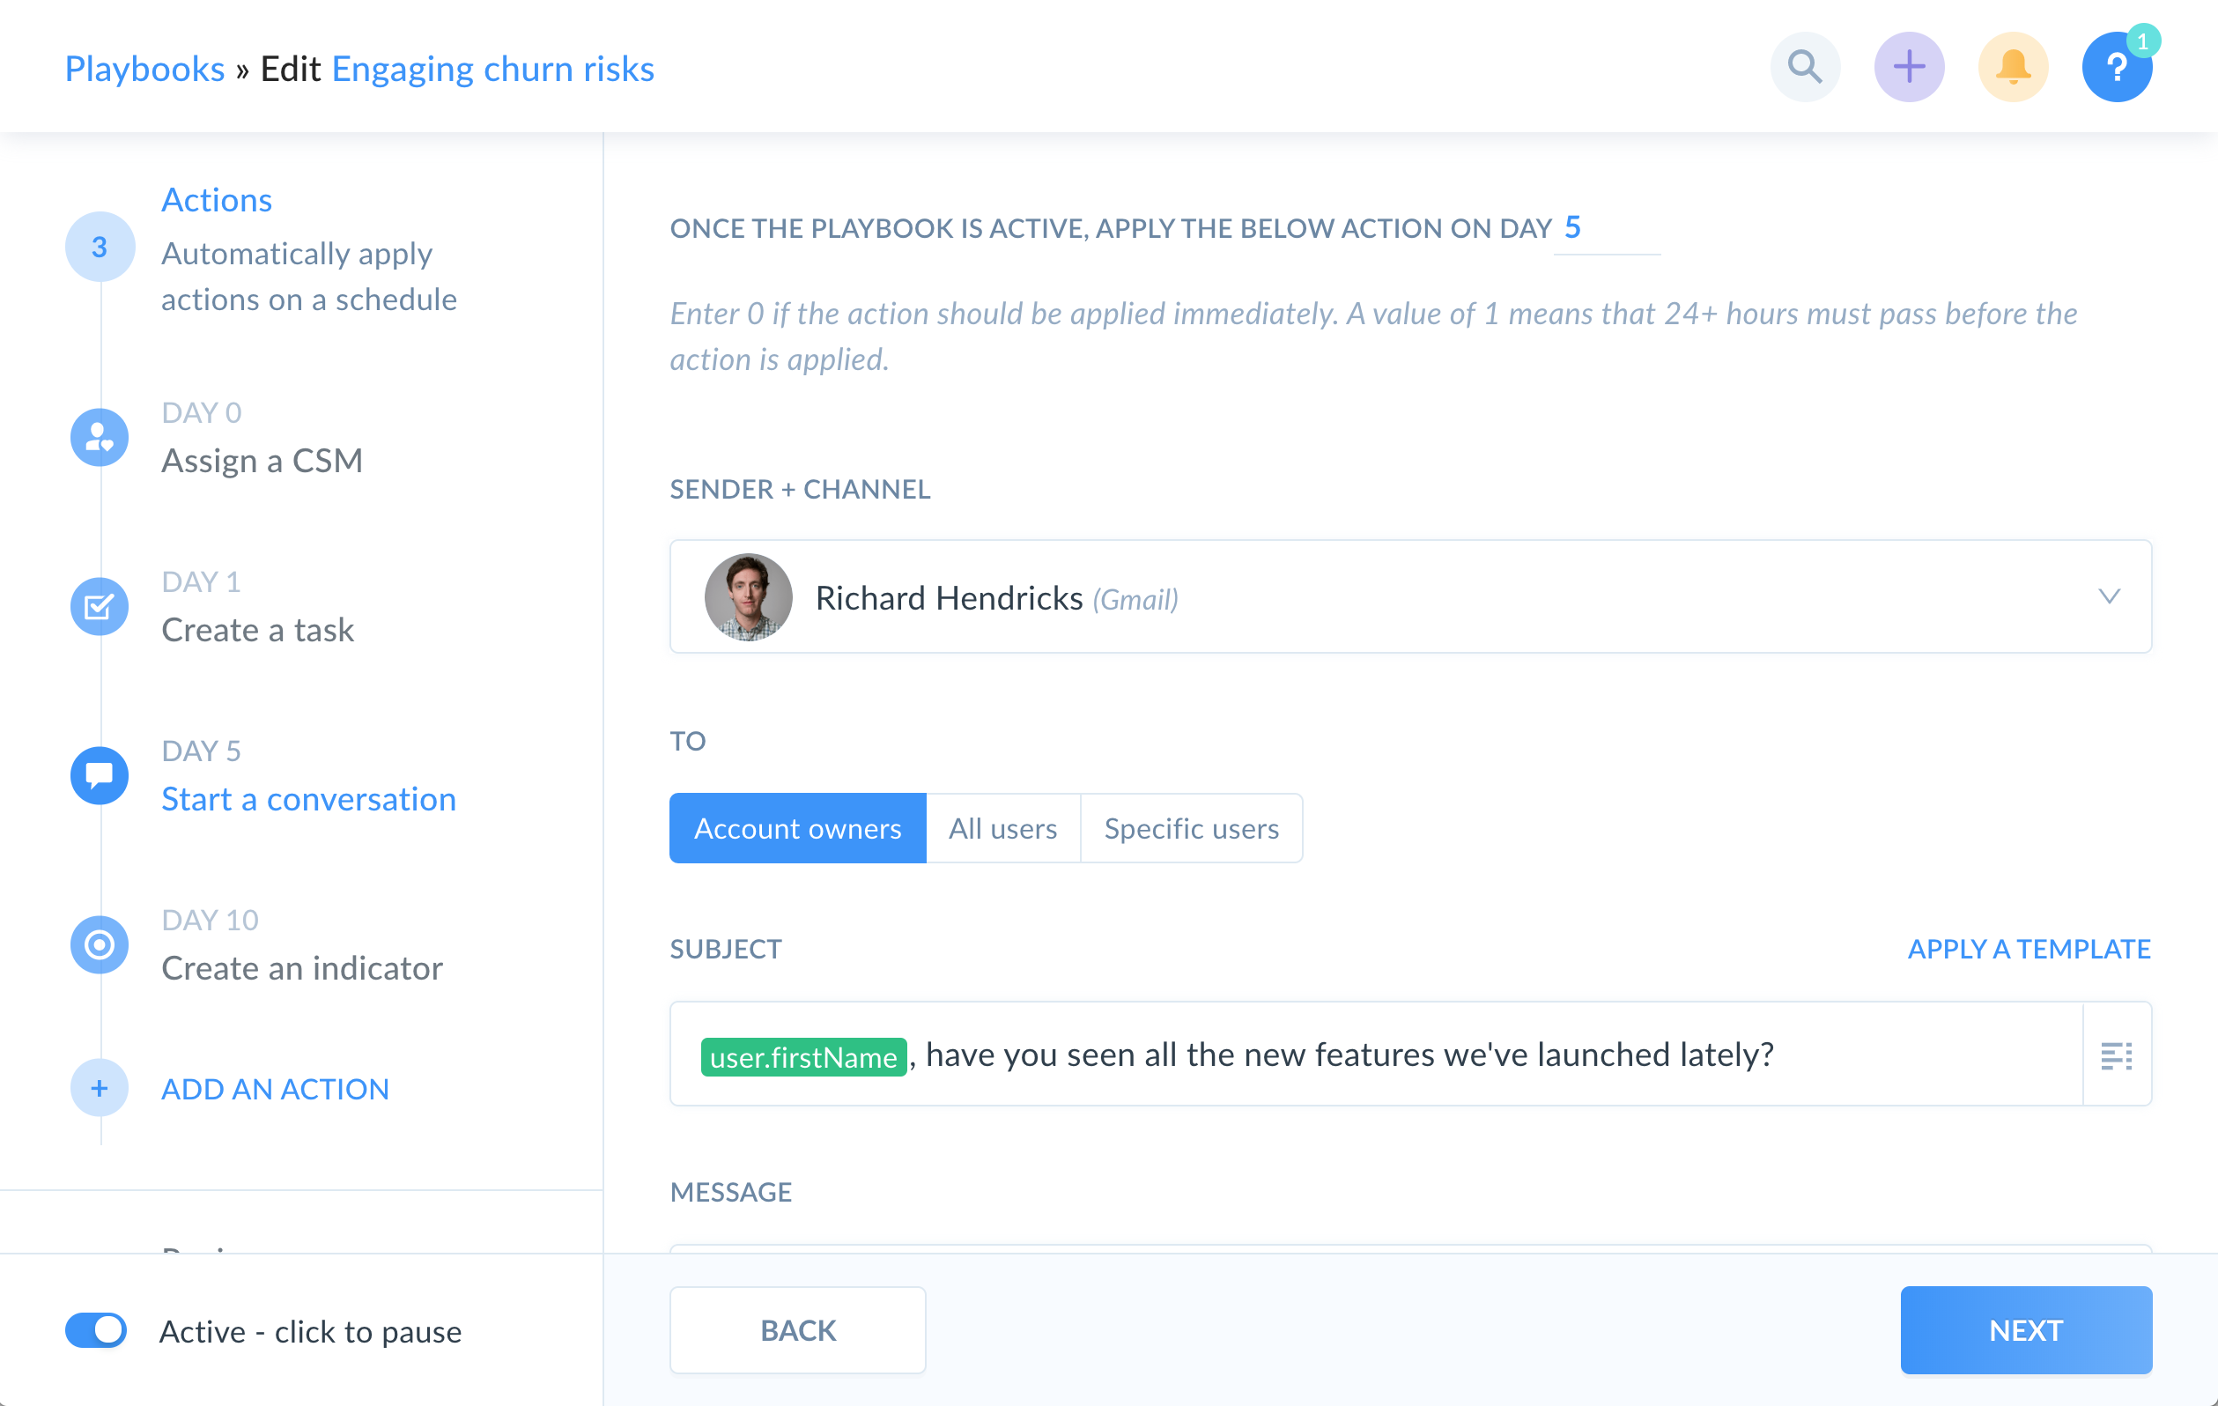
Task: Open the help question mark icon
Action: point(2116,67)
